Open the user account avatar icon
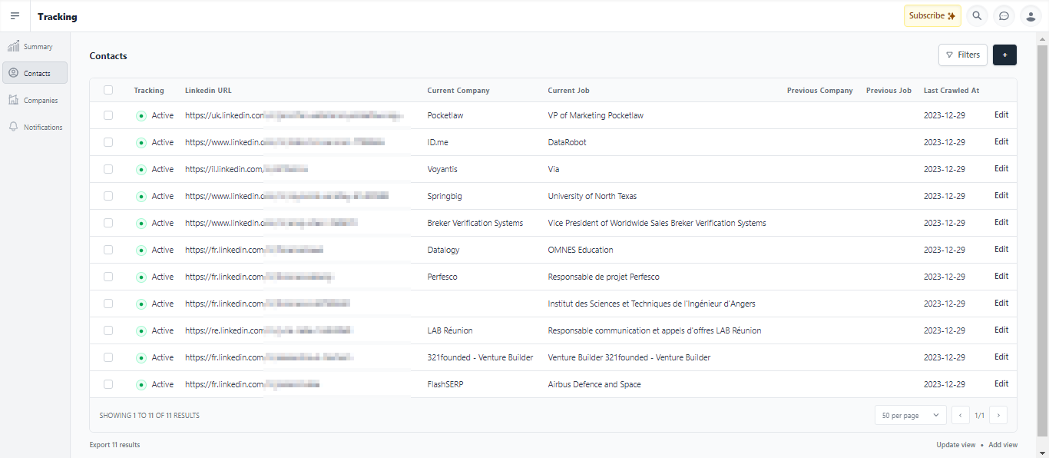The height and width of the screenshot is (458, 1049). tap(1031, 16)
